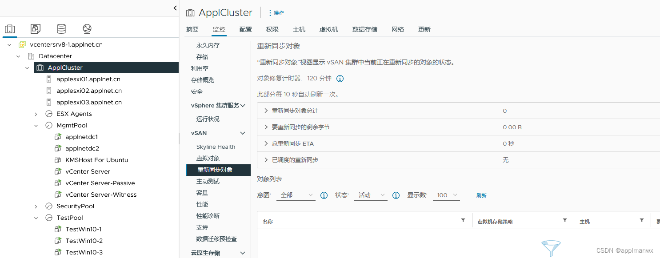The width and height of the screenshot is (660, 258).
Task: Click the resource pool icon for SecurityPool
Action: (49, 206)
